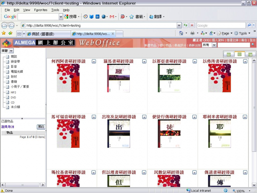Toggle the plus box for 何西阿書研經導讀
Viewport: 257px width, 193px height.
pyautogui.click(x=94, y=61)
